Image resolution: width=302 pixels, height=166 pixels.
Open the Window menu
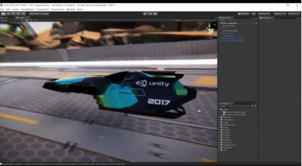(x=71, y=10)
